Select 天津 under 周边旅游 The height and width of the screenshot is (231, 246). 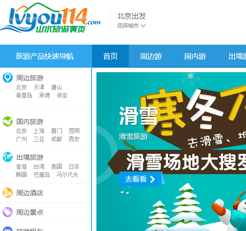(39, 87)
